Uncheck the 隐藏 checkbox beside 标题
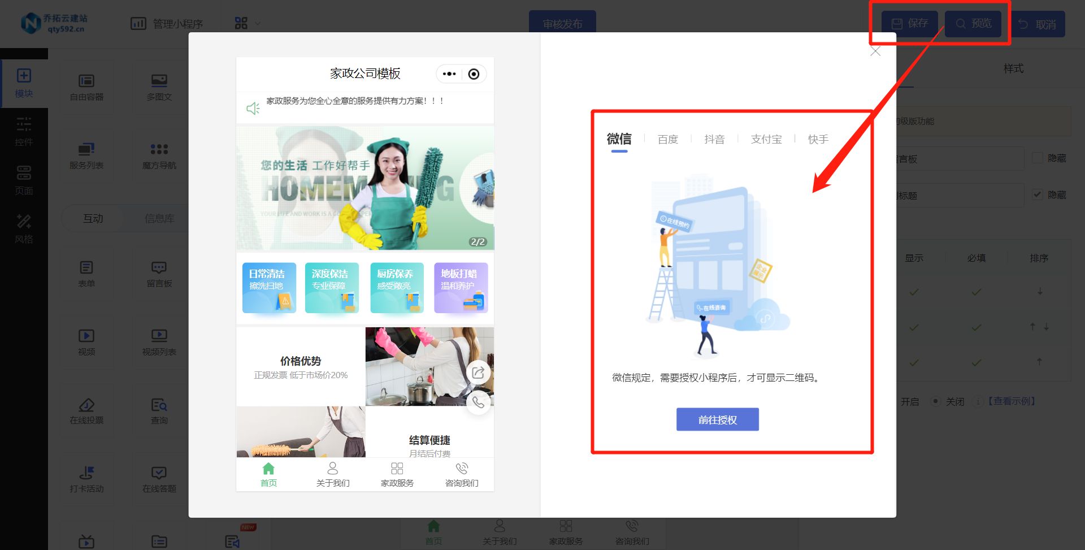The image size is (1085, 550). click(x=1038, y=194)
